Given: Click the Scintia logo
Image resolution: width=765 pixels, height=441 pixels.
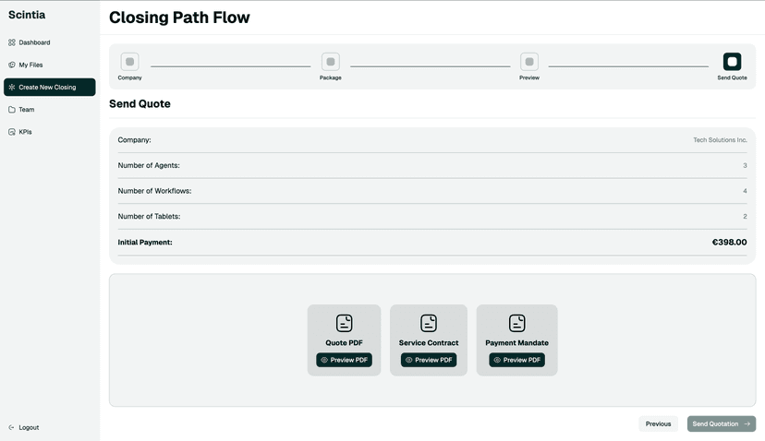Looking at the screenshot, I should tap(27, 15).
